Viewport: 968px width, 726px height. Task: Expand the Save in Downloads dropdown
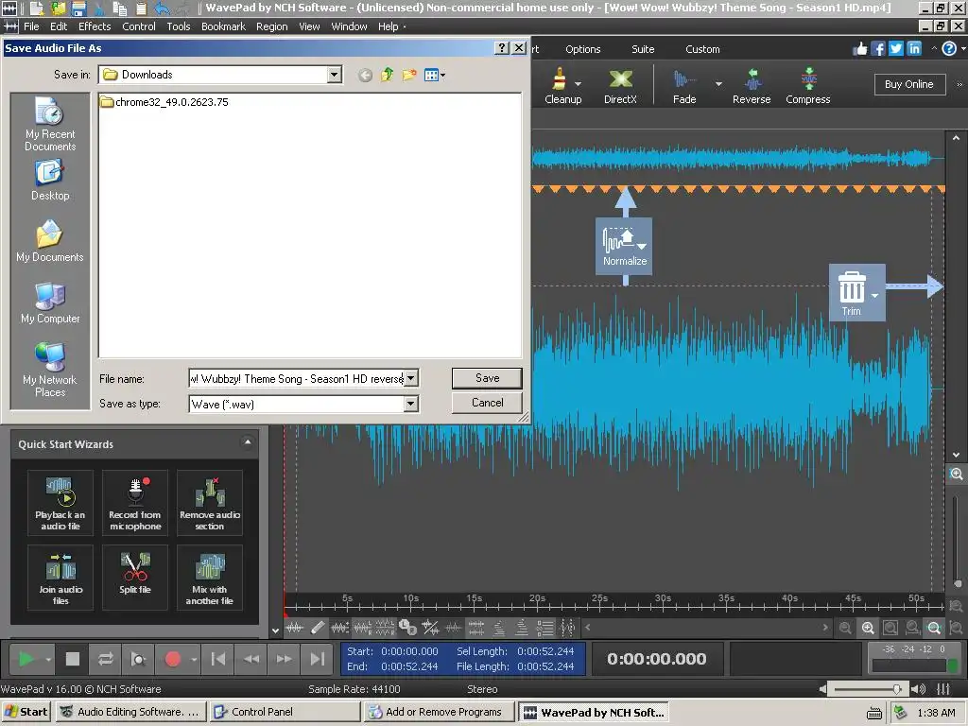coord(334,75)
